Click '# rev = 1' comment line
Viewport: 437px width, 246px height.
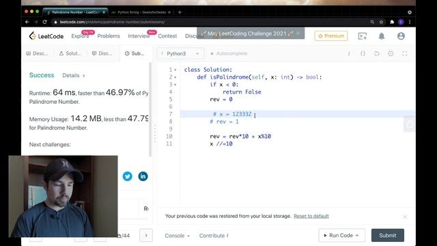click(x=224, y=122)
